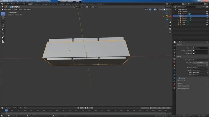Hide the Cube.003 object

[x=207, y=20]
